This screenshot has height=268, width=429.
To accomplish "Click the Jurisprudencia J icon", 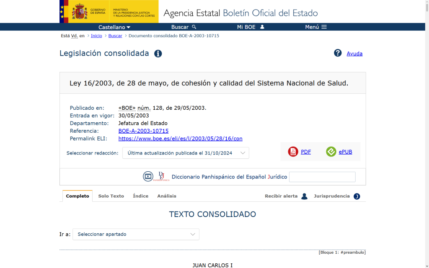I will [x=357, y=196].
